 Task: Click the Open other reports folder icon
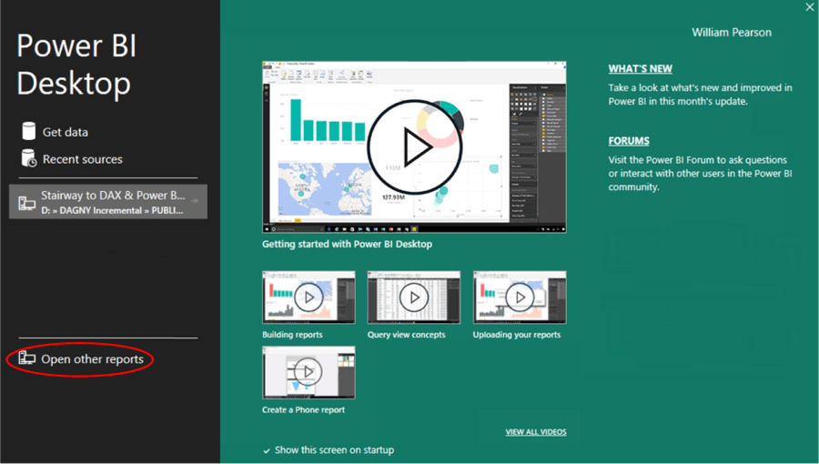(x=26, y=358)
